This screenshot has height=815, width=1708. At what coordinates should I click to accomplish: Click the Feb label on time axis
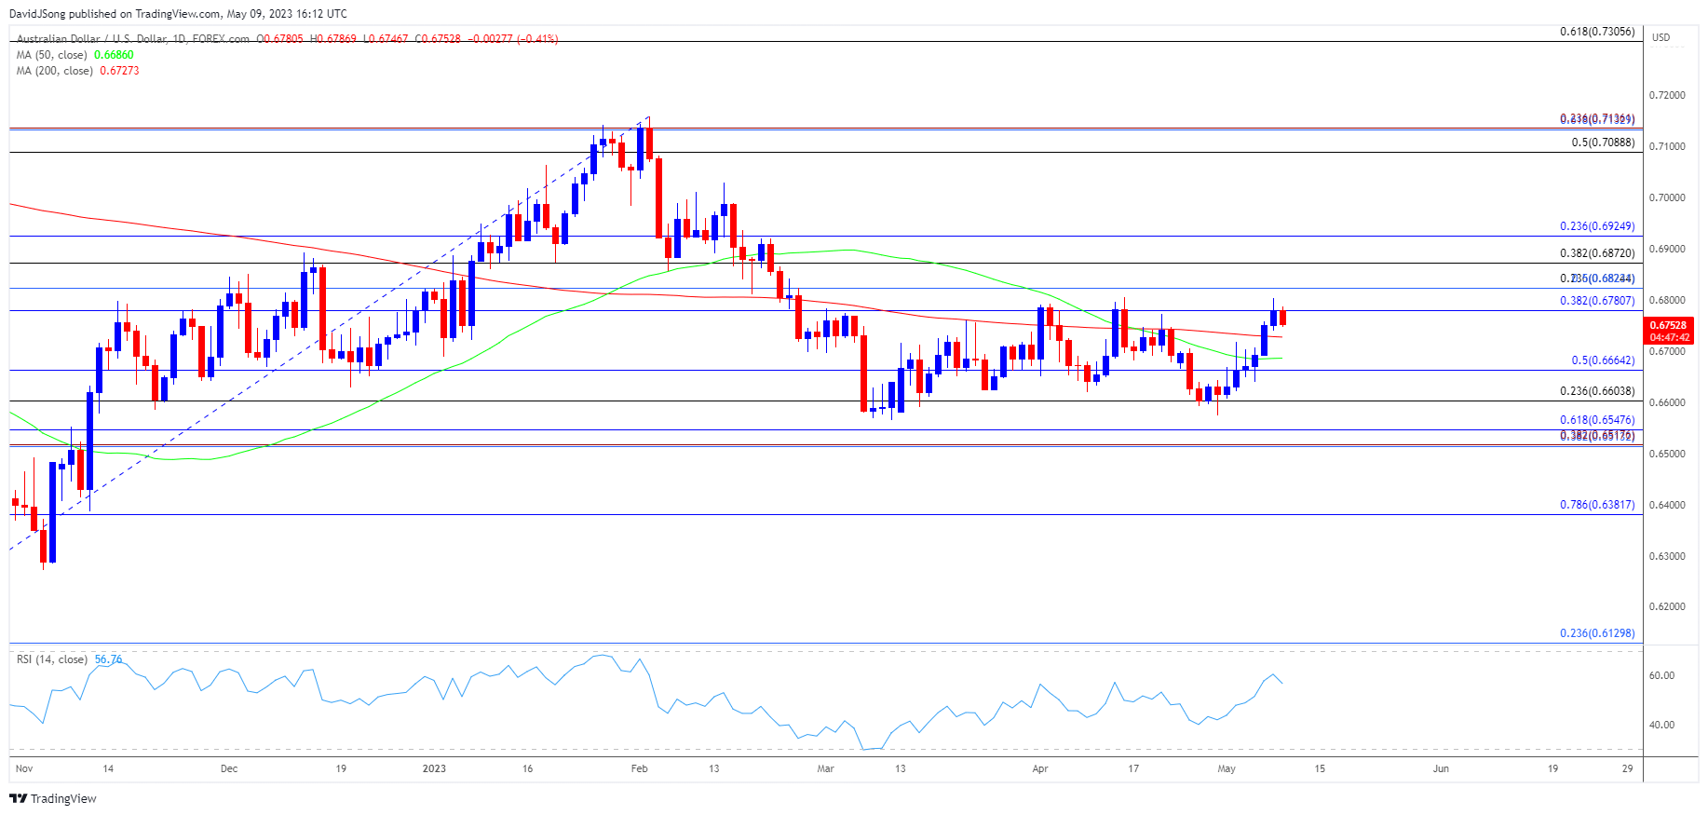tap(639, 768)
